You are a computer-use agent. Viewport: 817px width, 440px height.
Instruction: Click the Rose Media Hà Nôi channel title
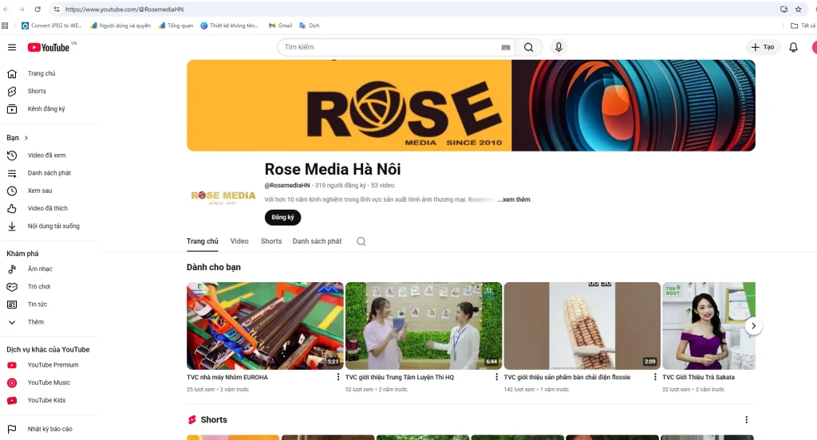pos(333,169)
